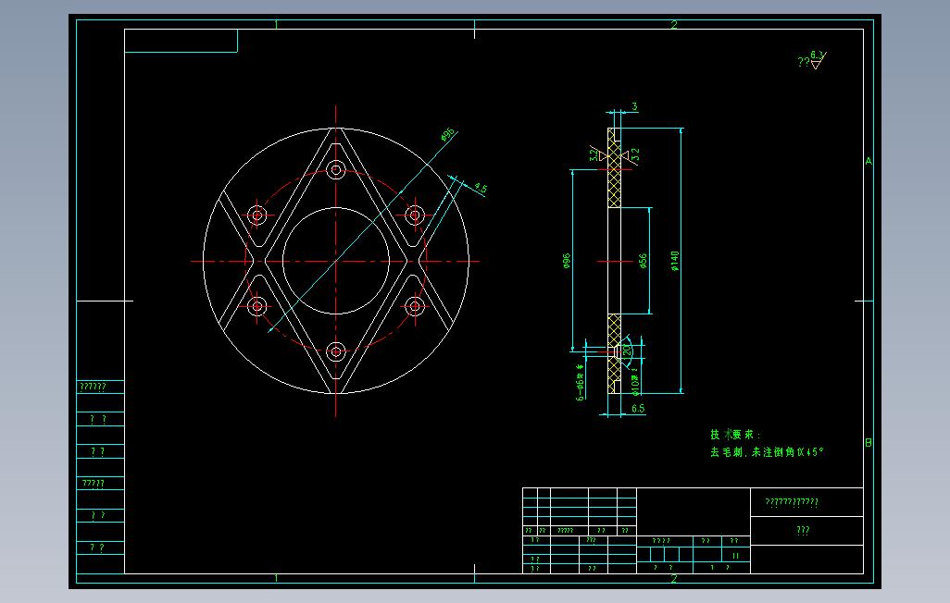Screen dimensions: 950x603
Task: Select the 技术要求 heading text
Action: [x=735, y=435]
